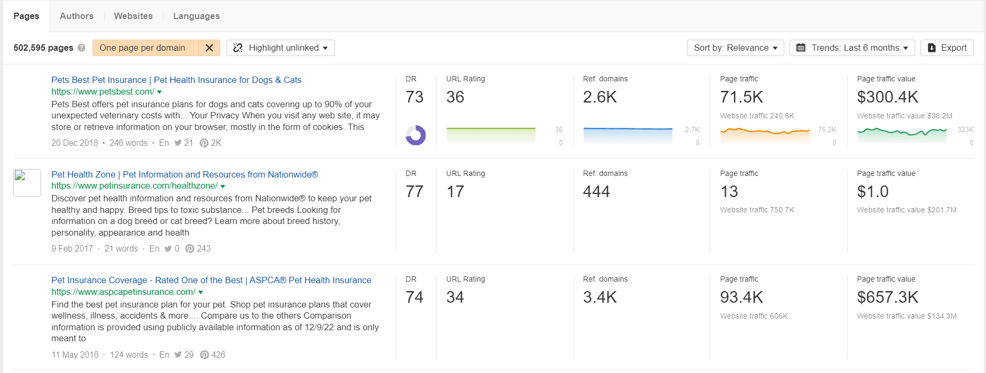Image resolution: width=986 pixels, height=373 pixels.
Task: Click the Pinterest icon in the Pet Health Zone row
Action: 190,248
